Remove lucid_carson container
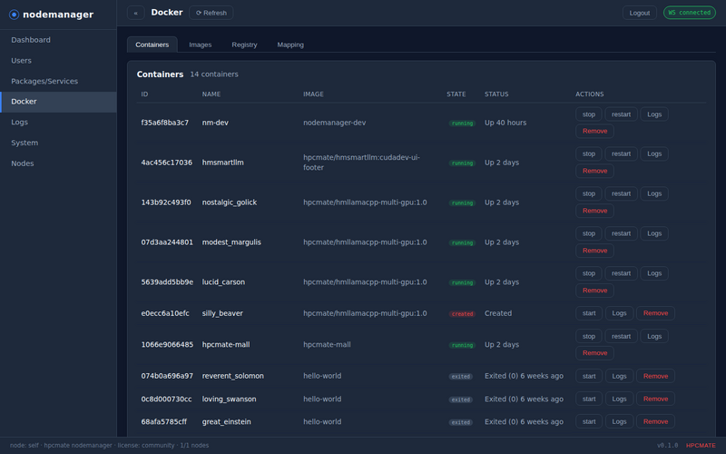The width and height of the screenshot is (726, 454). point(595,291)
